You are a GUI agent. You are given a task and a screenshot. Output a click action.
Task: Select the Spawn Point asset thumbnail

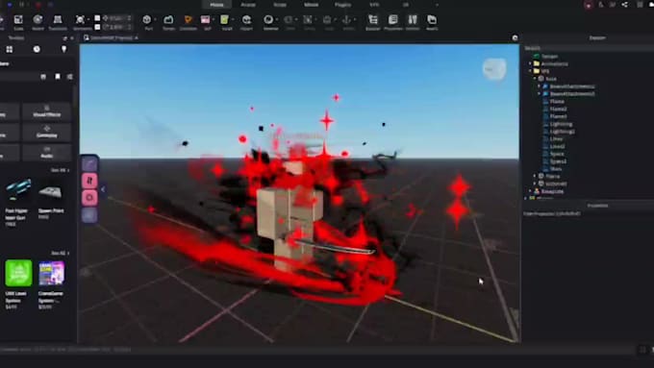[50, 192]
